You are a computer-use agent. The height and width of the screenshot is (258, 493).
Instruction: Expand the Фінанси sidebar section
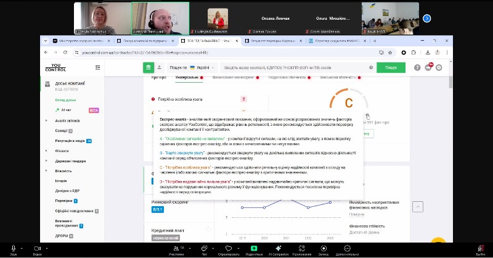[62, 151]
